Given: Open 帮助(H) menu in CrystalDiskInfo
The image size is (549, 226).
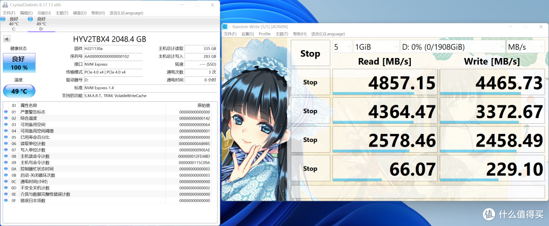Looking at the screenshot, I should tap(98, 13).
